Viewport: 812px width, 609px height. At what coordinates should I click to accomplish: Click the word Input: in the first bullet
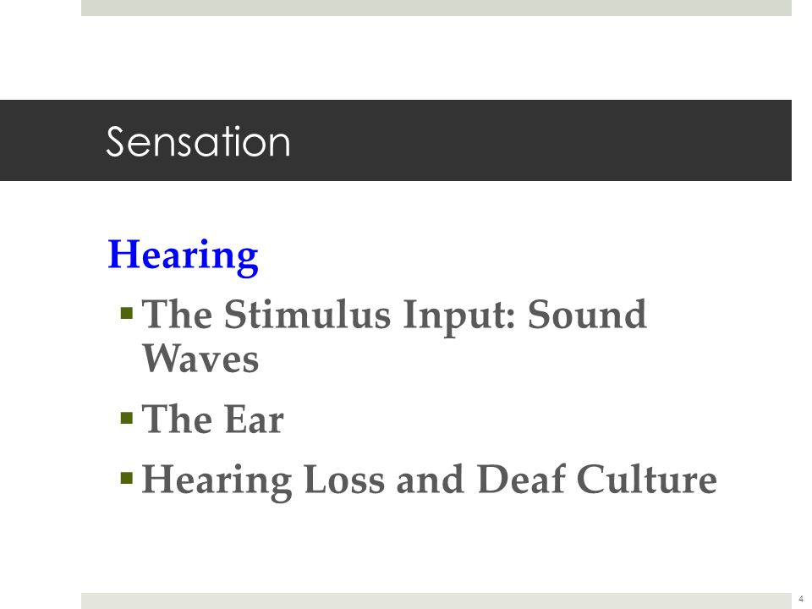coord(459,317)
